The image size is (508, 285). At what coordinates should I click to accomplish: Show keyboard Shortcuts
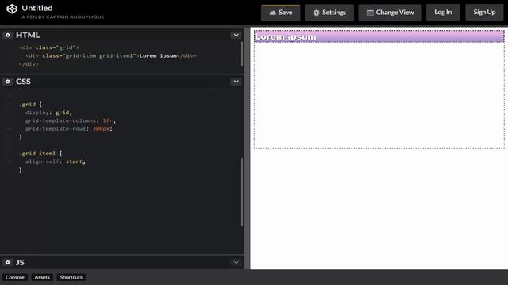pyautogui.click(x=71, y=277)
